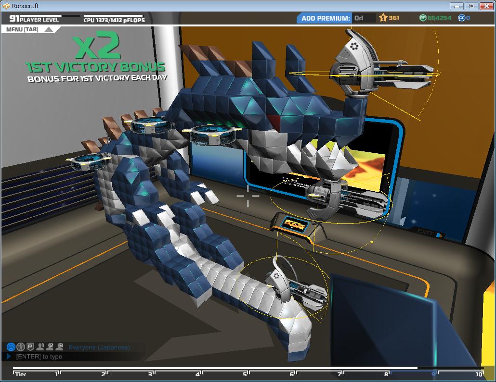496x382 pixels.
Task: Expand menu via triangle arrow beside MENU
Action: [49, 30]
